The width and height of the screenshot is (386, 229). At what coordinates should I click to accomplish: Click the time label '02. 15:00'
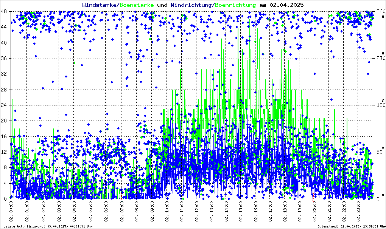[x=241, y=211]
